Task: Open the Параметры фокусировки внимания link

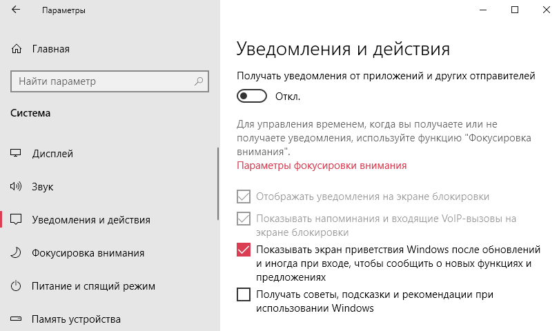Action: 322,165
